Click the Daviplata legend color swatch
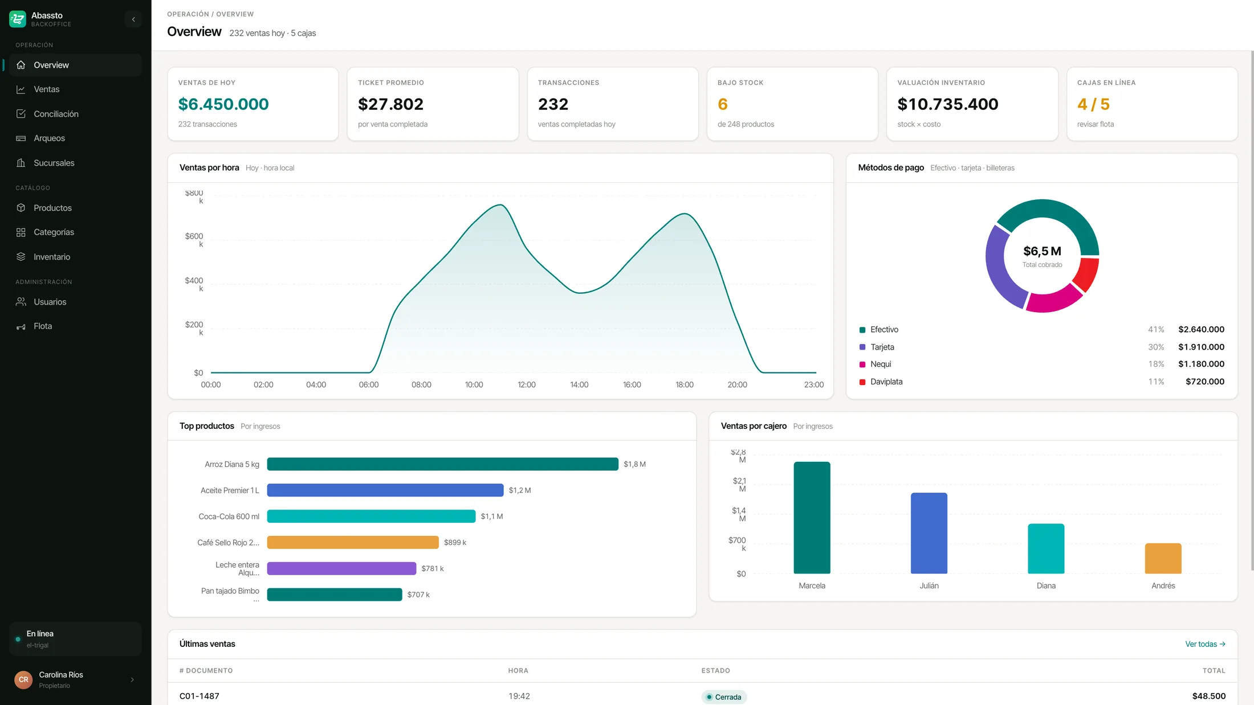1254x705 pixels. (862, 382)
